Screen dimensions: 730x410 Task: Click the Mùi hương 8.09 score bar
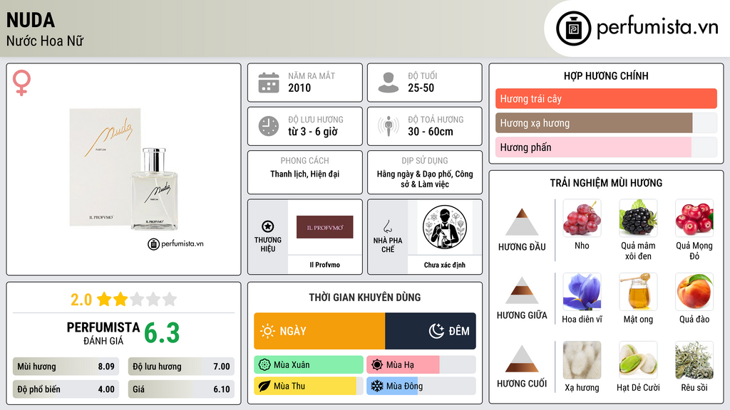66,367
